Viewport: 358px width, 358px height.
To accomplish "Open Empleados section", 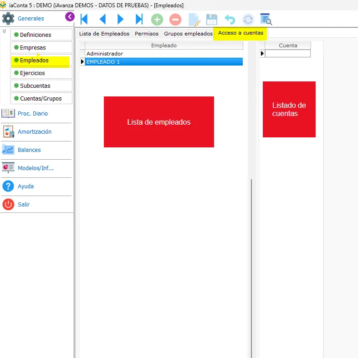I will (x=41, y=61).
